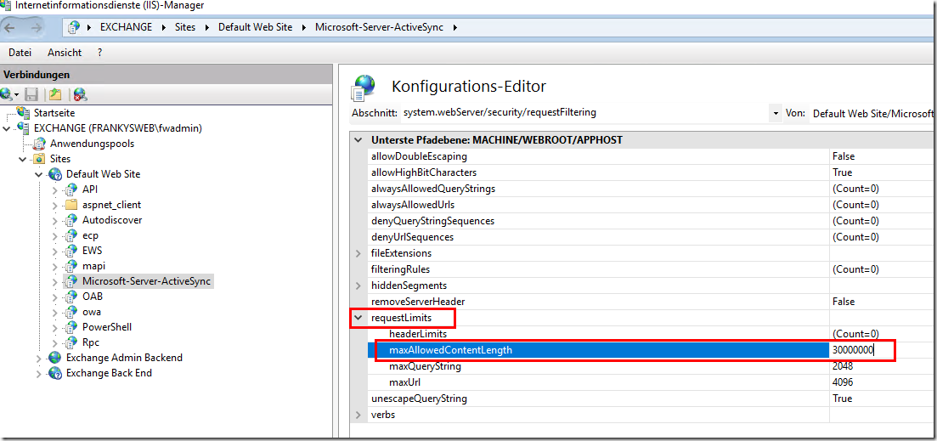Click the open folder icon in Verbindungen toolbar
Viewport: 937px width, 441px height.
[x=55, y=94]
